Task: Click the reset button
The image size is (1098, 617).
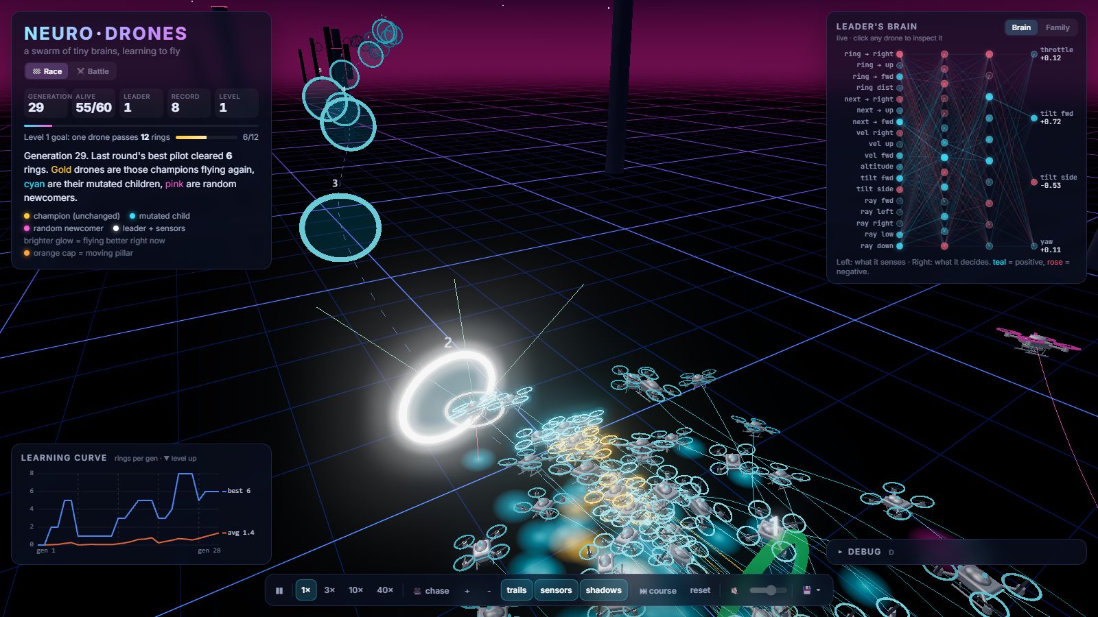Action: coord(700,590)
